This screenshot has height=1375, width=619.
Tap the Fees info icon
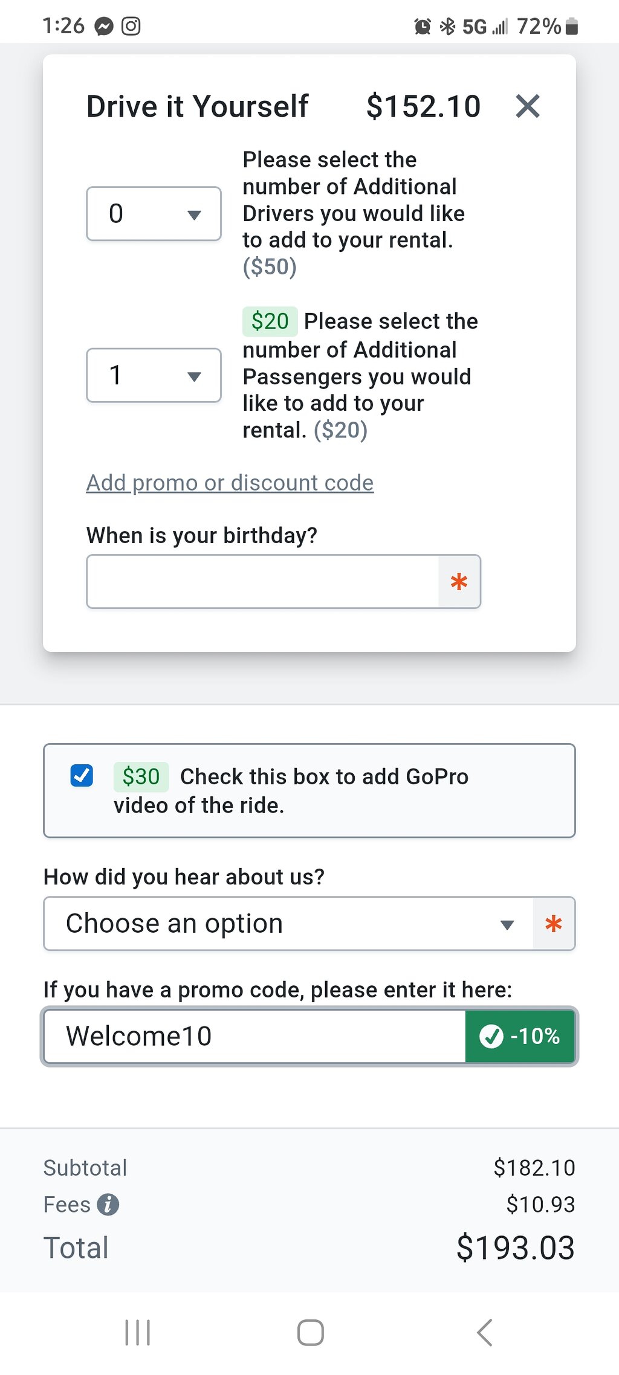pos(108,1204)
